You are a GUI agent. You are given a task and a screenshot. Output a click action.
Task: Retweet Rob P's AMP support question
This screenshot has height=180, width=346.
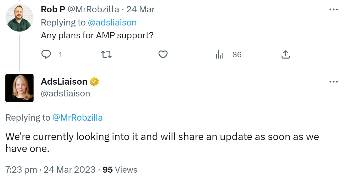point(106,55)
